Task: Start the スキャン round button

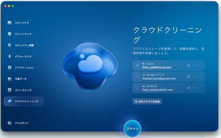Action: pos(132,129)
